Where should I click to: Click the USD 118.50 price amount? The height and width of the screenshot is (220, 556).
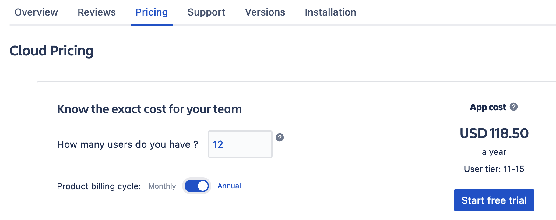494,133
